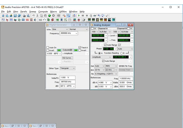Viewport: 183px width, 128px height.
Task: Open the speaker Headphone panel icon
Action: point(35,20)
